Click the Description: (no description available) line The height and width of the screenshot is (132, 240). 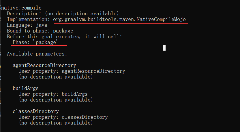63,14
